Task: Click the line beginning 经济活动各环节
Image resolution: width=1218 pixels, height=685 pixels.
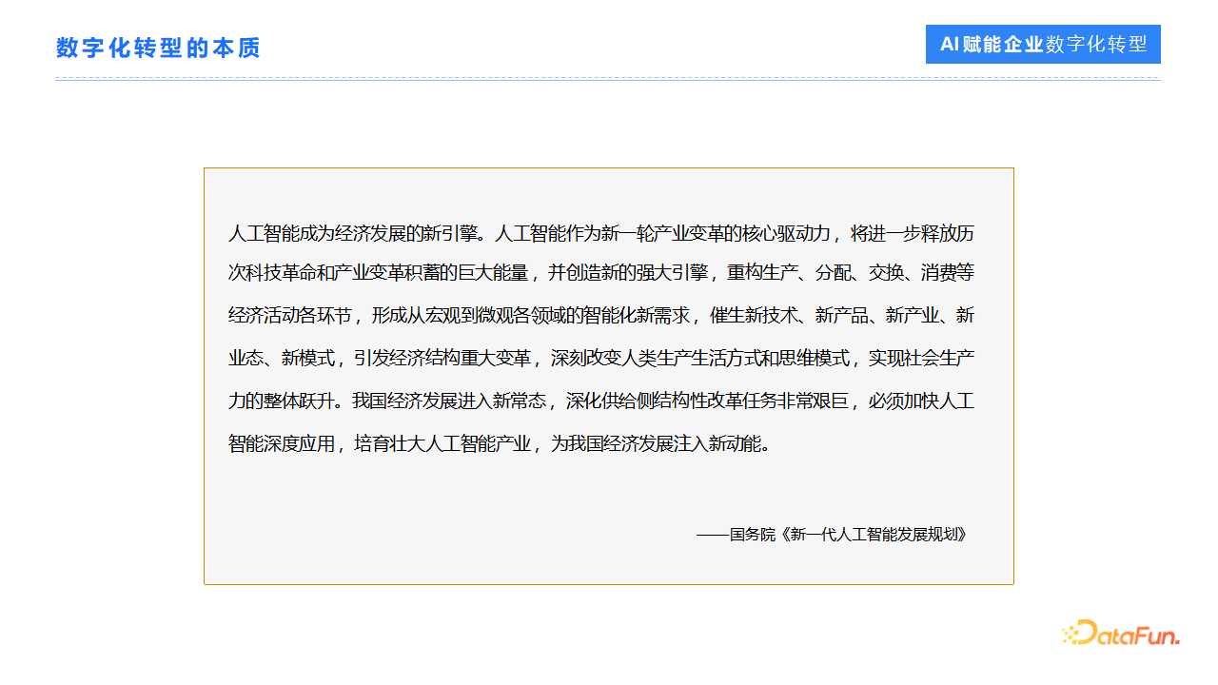Action: coord(601,316)
